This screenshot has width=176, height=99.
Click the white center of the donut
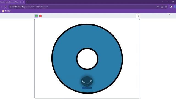(x=87, y=59)
